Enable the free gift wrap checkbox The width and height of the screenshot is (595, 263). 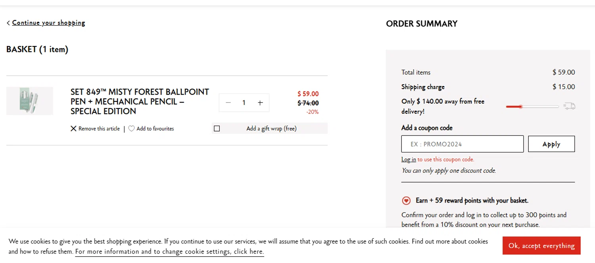217,128
